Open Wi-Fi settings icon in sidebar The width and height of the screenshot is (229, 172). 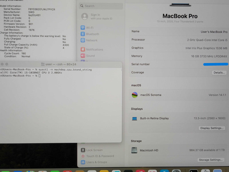[83, 28]
